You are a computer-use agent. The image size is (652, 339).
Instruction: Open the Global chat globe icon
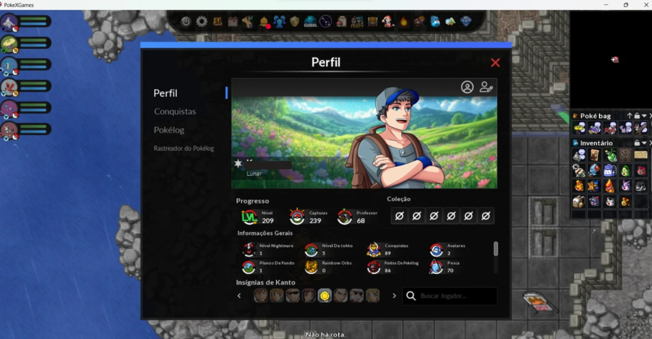310,22
